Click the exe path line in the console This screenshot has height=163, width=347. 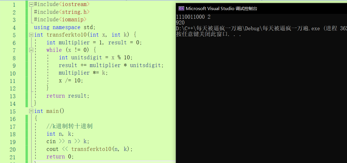click(261, 29)
